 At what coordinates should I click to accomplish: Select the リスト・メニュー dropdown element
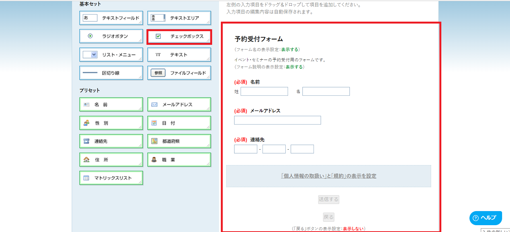(111, 55)
